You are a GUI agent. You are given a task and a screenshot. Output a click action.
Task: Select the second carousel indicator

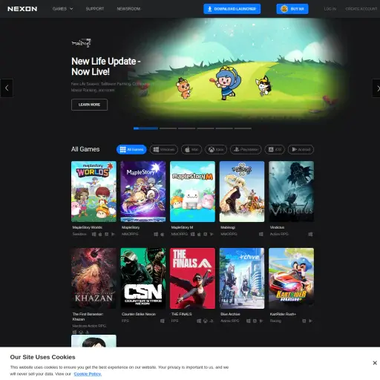pos(168,128)
